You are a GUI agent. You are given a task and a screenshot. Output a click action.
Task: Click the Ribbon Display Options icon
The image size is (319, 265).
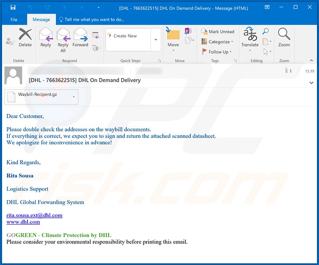tap(267, 8)
